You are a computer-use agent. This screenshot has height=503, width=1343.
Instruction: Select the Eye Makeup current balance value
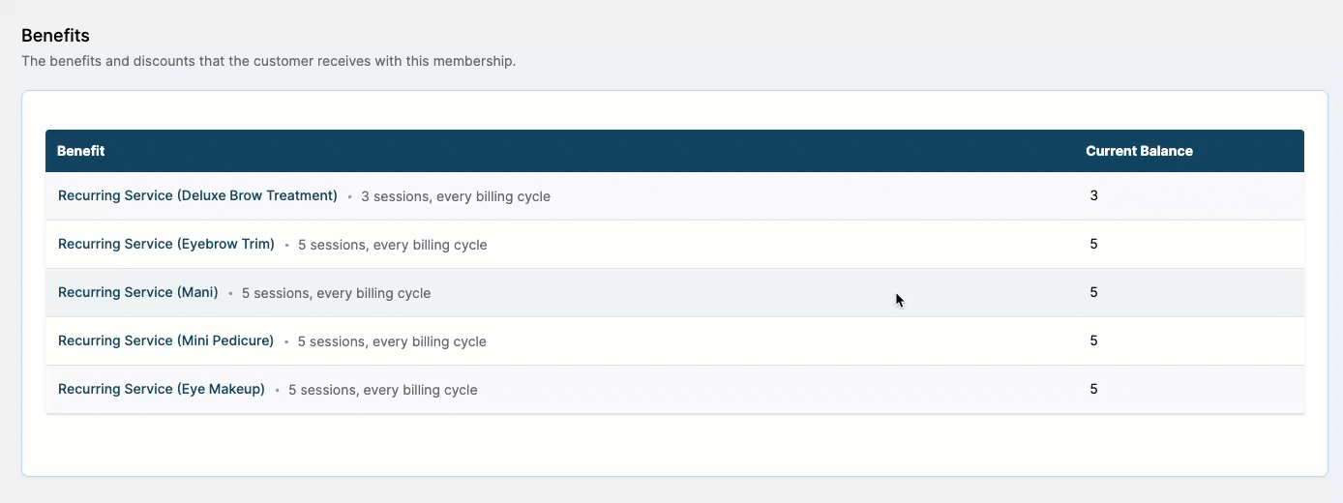point(1094,389)
